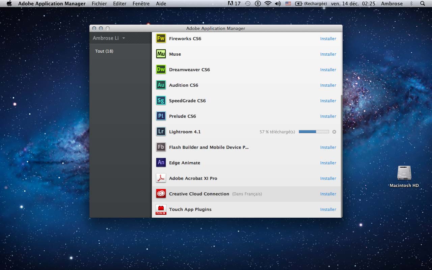Click the Lightroom download progress bar

(314, 132)
